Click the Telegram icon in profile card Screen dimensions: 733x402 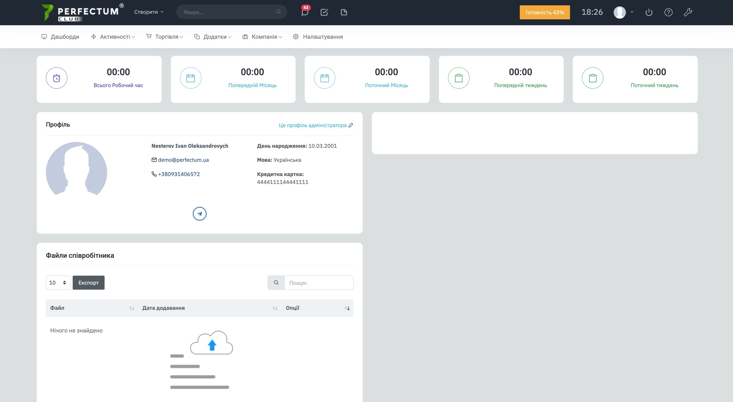point(199,213)
